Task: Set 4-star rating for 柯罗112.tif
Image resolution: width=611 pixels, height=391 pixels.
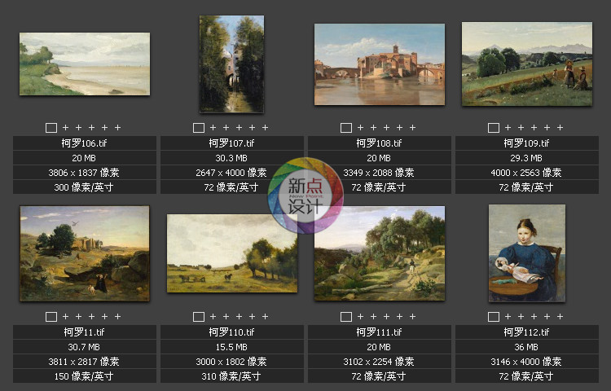Action: tap(547, 316)
